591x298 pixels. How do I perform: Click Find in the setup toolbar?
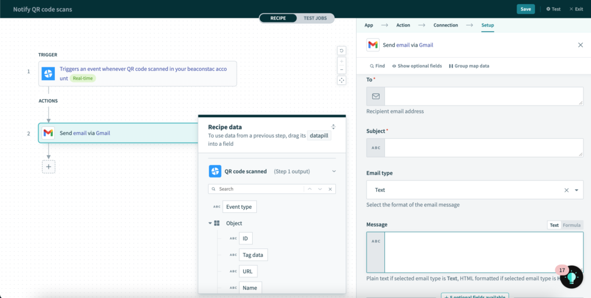click(x=377, y=66)
